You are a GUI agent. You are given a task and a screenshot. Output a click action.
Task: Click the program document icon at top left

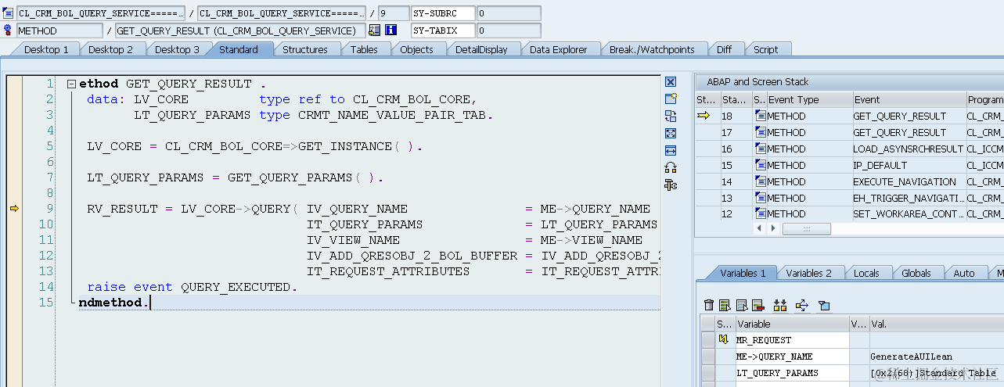pyautogui.click(x=9, y=13)
